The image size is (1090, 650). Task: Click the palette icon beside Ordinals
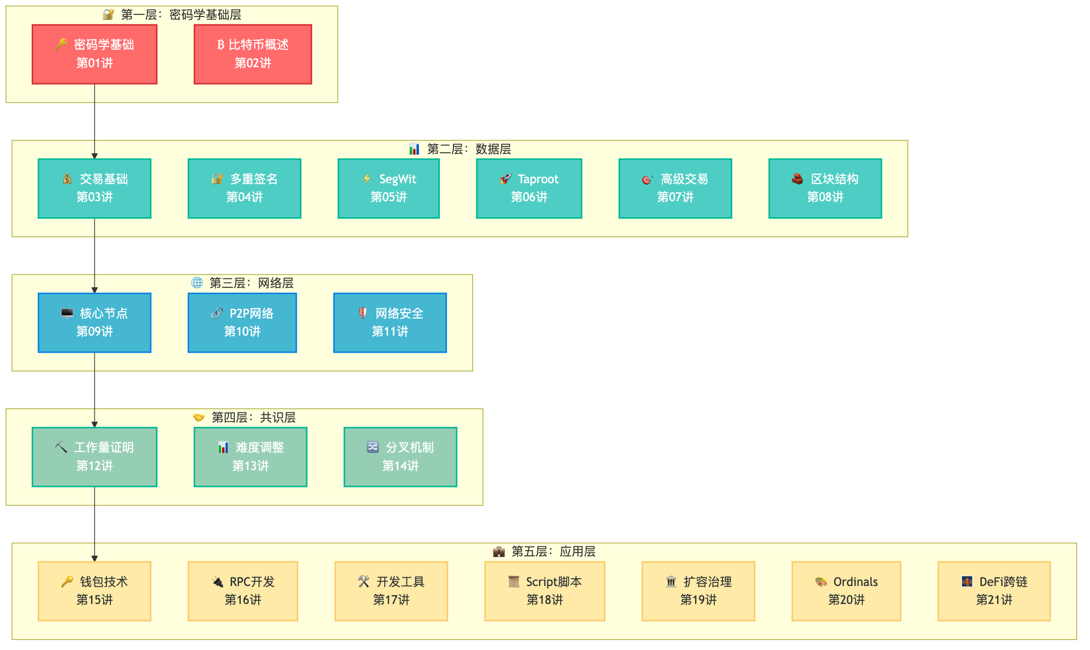coord(821,581)
